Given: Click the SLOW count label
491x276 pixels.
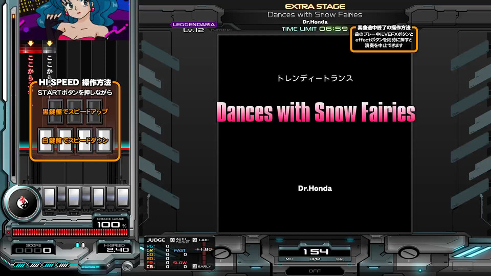Looking at the screenshot, I should click(x=180, y=263).
